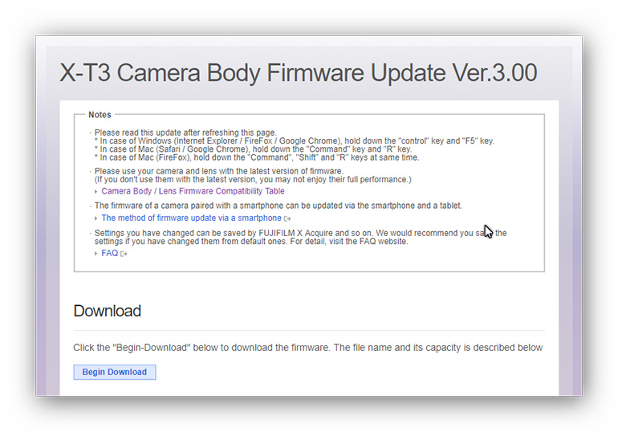Click the Windows control and F5 instruction line
This screenshot has height=432, width=618.
pos(294,141)
